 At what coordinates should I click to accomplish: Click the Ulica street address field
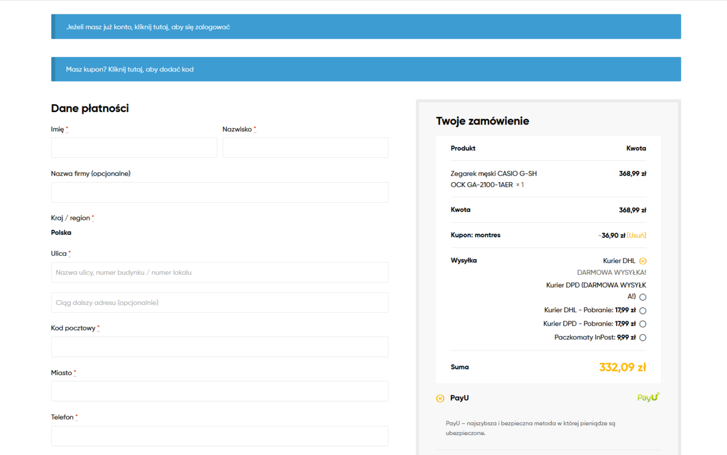(219, 272)
